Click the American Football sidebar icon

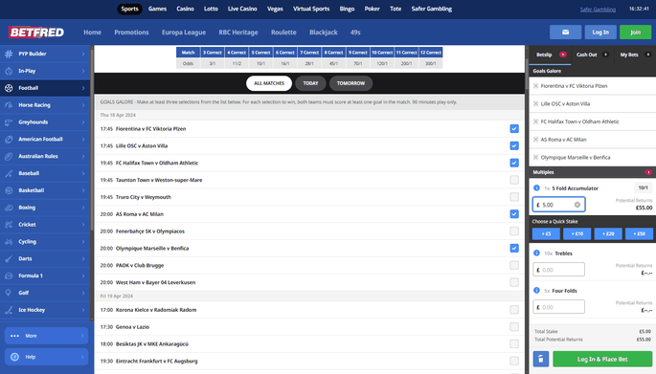click(x=9, y=139)
